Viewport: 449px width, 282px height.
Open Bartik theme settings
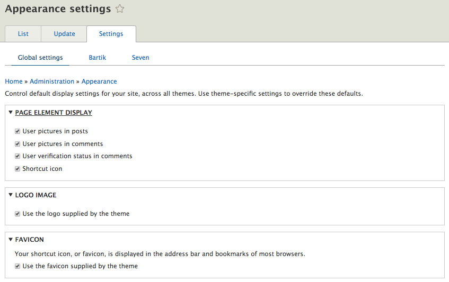[x=98, y=58]
